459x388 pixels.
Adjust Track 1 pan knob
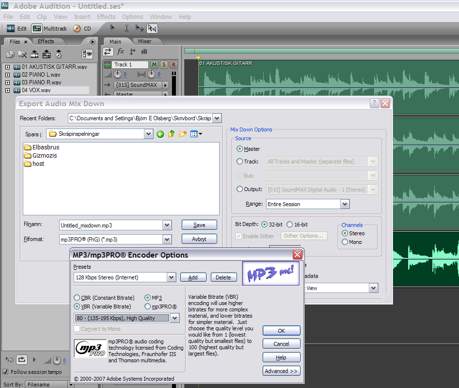(x=151, y=74)
